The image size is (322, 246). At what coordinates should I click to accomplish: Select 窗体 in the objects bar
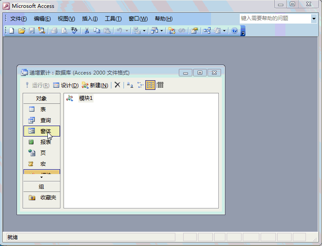[42, 131]
